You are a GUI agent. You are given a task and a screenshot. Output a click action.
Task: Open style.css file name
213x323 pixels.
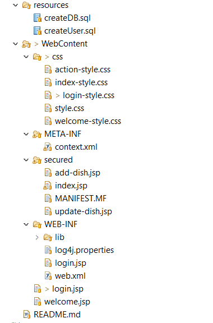pos(70,108)
